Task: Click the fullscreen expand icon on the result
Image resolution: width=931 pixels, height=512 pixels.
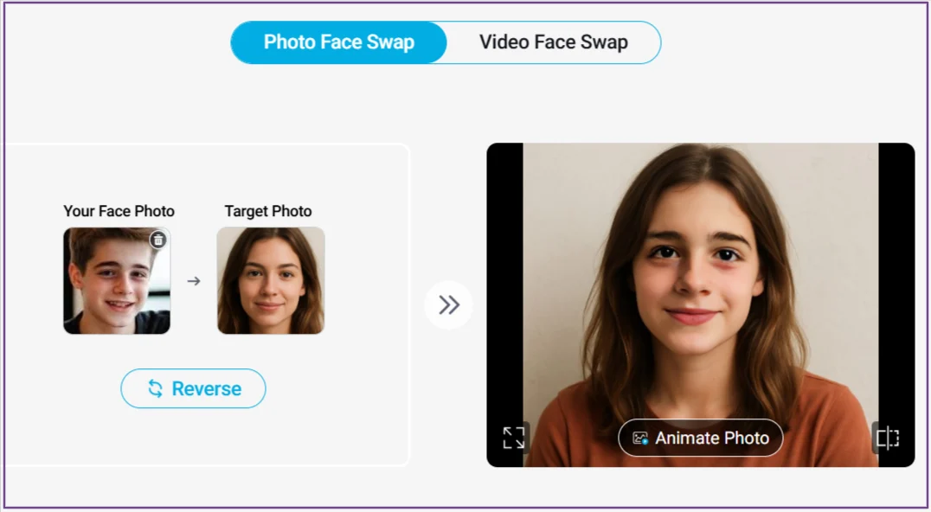Action: click(512, 438)
